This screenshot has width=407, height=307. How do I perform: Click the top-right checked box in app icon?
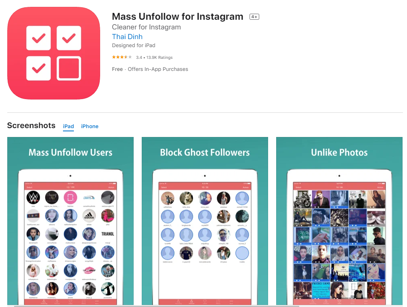coord(69,38)
